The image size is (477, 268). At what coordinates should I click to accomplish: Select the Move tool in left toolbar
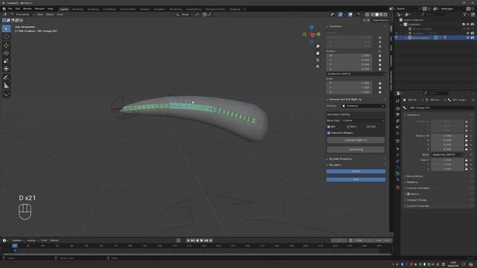[x=6, y=45]
